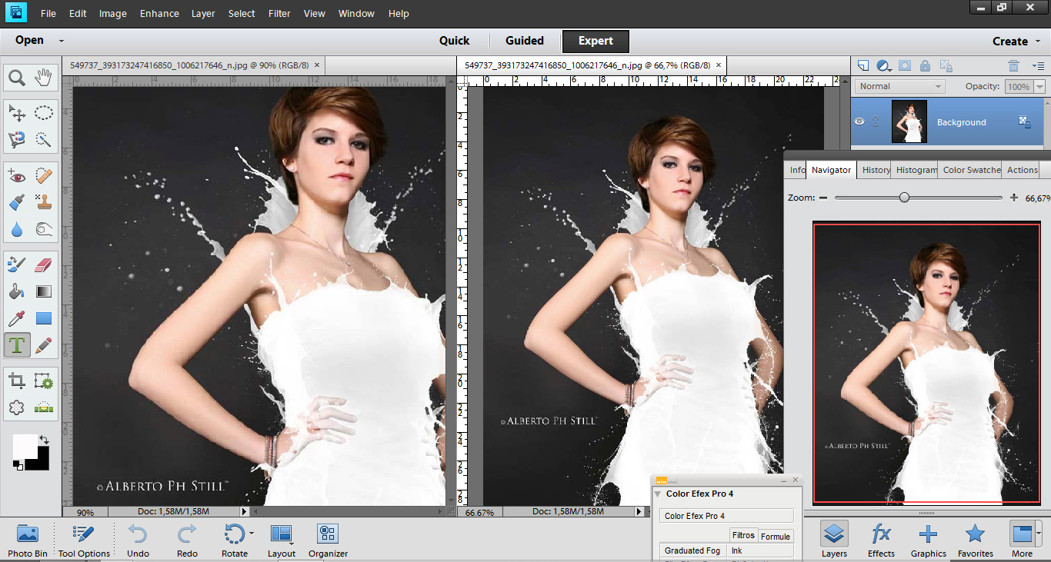Select the Eraser tool
The height and width of the screenshot is (562, 1051).
point(44,265)
